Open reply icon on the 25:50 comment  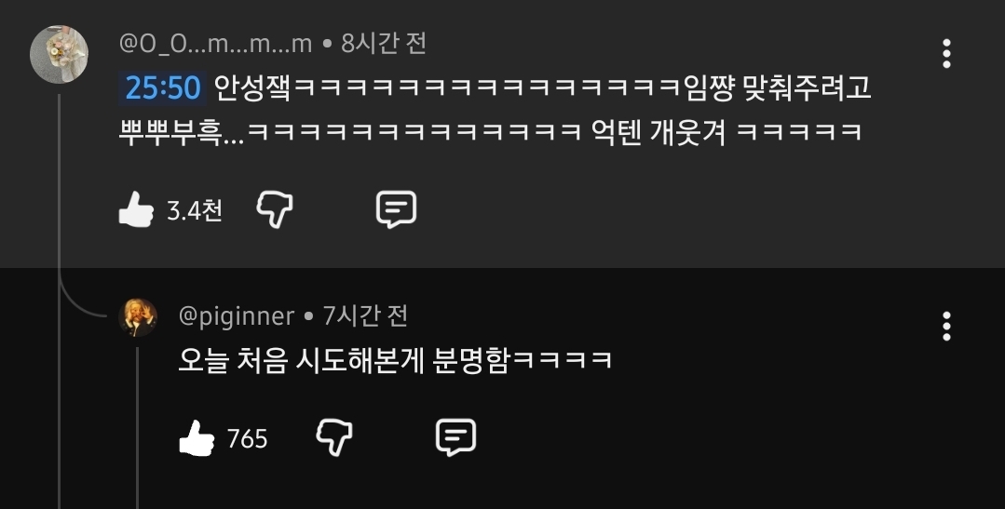396,209
